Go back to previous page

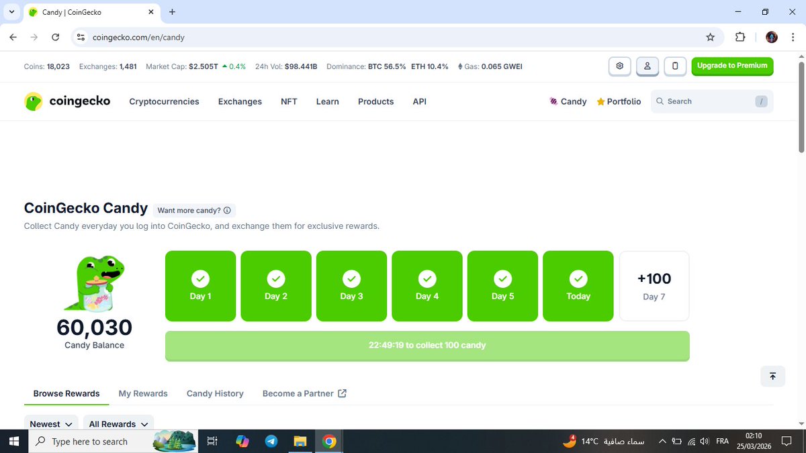13,38
